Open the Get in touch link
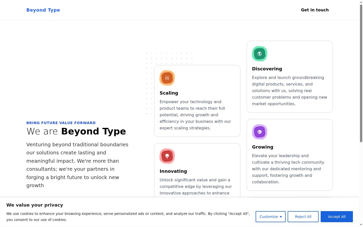Viewport: 363px width, 227px height. 315,10
